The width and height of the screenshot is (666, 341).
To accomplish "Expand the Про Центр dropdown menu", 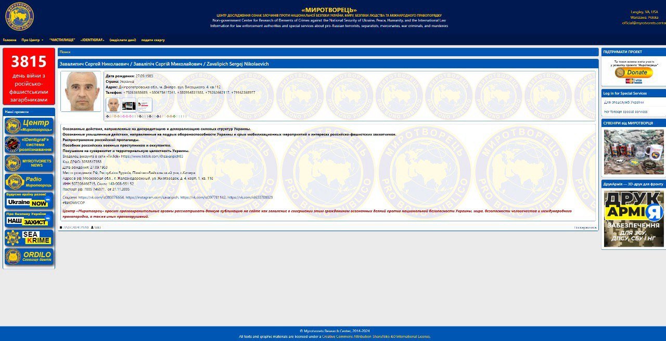I will (x=32, y=40).
